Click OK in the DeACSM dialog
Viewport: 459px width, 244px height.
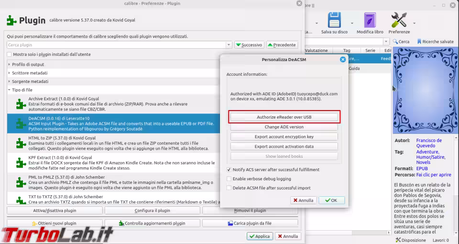332,200
